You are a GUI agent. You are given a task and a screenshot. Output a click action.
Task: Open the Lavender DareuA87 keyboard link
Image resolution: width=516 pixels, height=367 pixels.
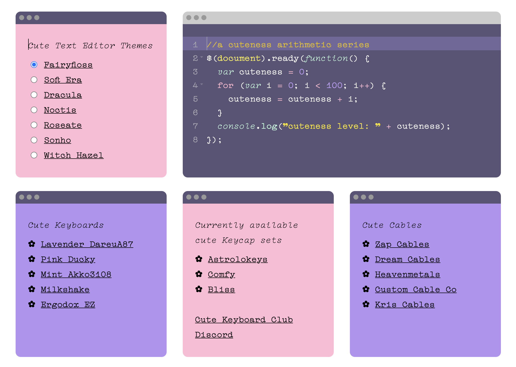(87, 244)
